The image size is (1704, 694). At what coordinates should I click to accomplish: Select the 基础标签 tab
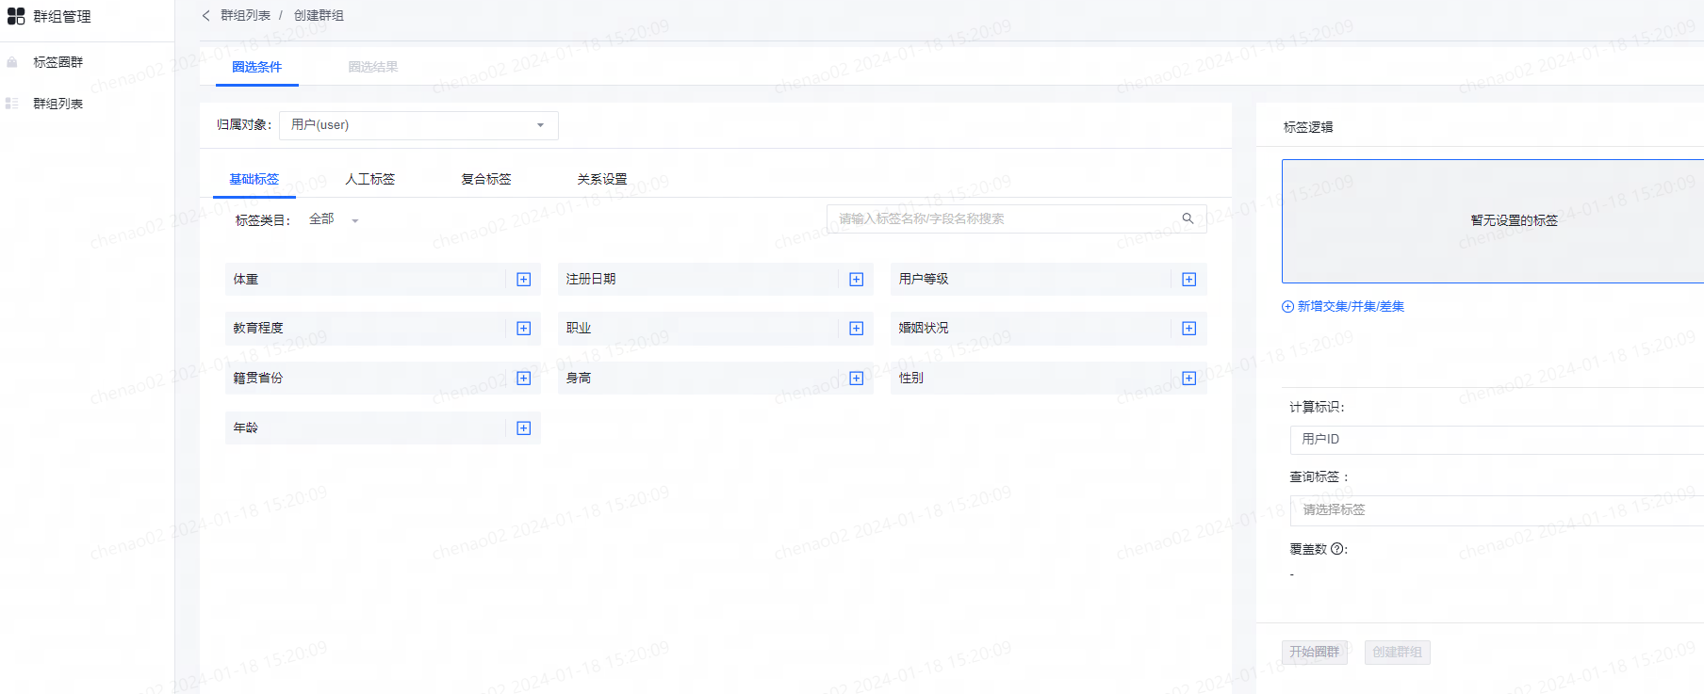point(254,179)
